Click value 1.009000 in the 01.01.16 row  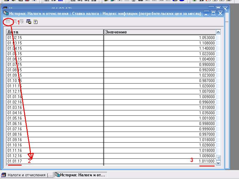click(207, 97)
